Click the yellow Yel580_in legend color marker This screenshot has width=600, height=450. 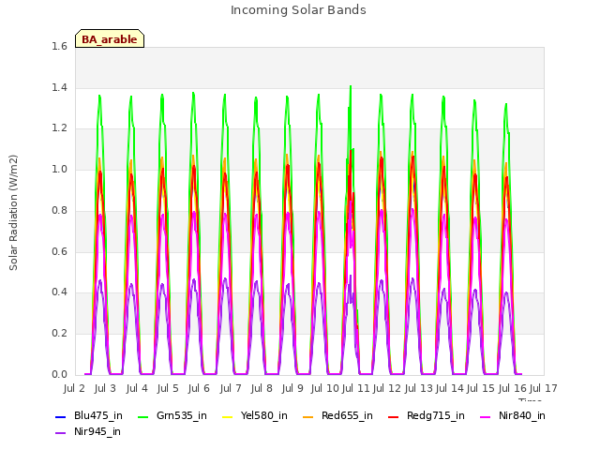coord(227,416)
